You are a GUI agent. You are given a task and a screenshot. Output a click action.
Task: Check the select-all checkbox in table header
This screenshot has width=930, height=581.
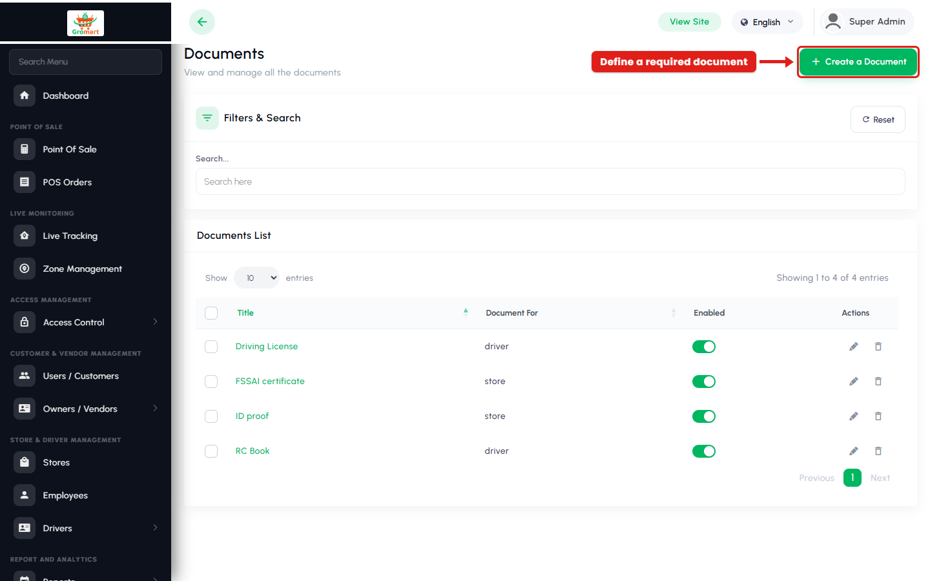[211, 313]
